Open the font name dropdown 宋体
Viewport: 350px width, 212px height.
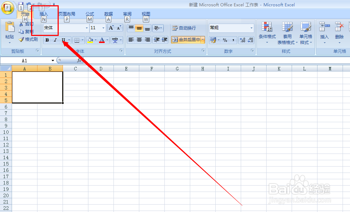(x=87, y=28)
